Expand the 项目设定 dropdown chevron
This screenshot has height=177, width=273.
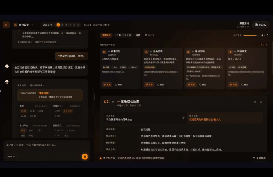pyautogui.click(x=32, y=25)
